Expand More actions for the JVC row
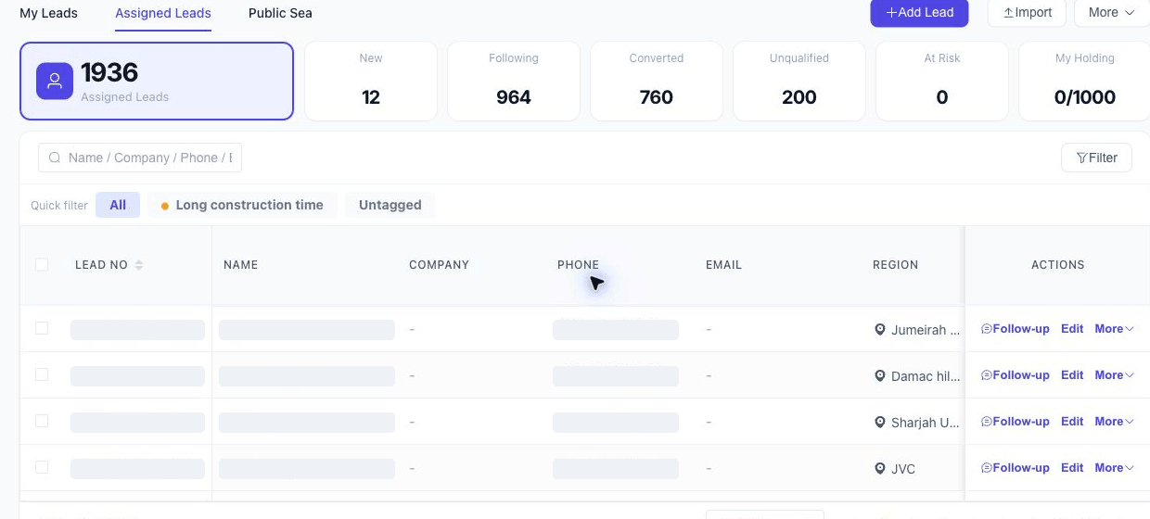1150x519 pixels. 1115,468
